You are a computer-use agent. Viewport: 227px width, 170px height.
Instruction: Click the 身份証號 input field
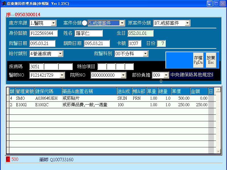[x=43, y=33]
